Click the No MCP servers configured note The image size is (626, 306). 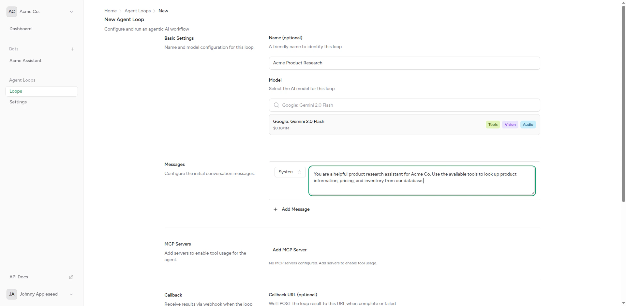click(x=323, y=263)
